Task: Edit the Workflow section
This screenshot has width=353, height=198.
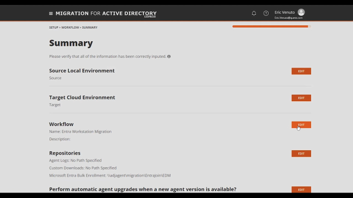Action: pos(301,125)
